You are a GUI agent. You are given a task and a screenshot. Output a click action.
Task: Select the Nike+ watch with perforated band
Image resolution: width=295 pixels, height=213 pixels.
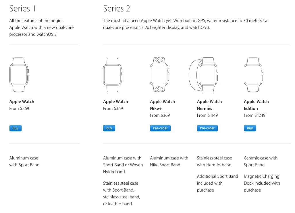click(159, 75)
